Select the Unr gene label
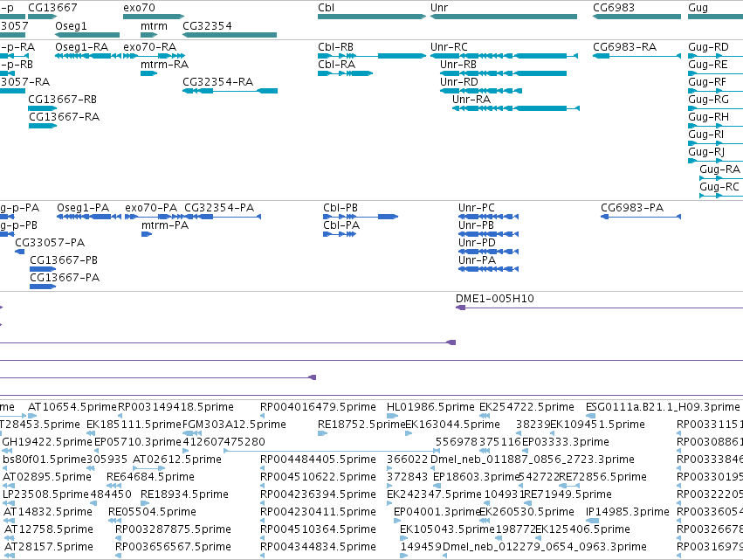743x560 pixels. pos(439,8)
